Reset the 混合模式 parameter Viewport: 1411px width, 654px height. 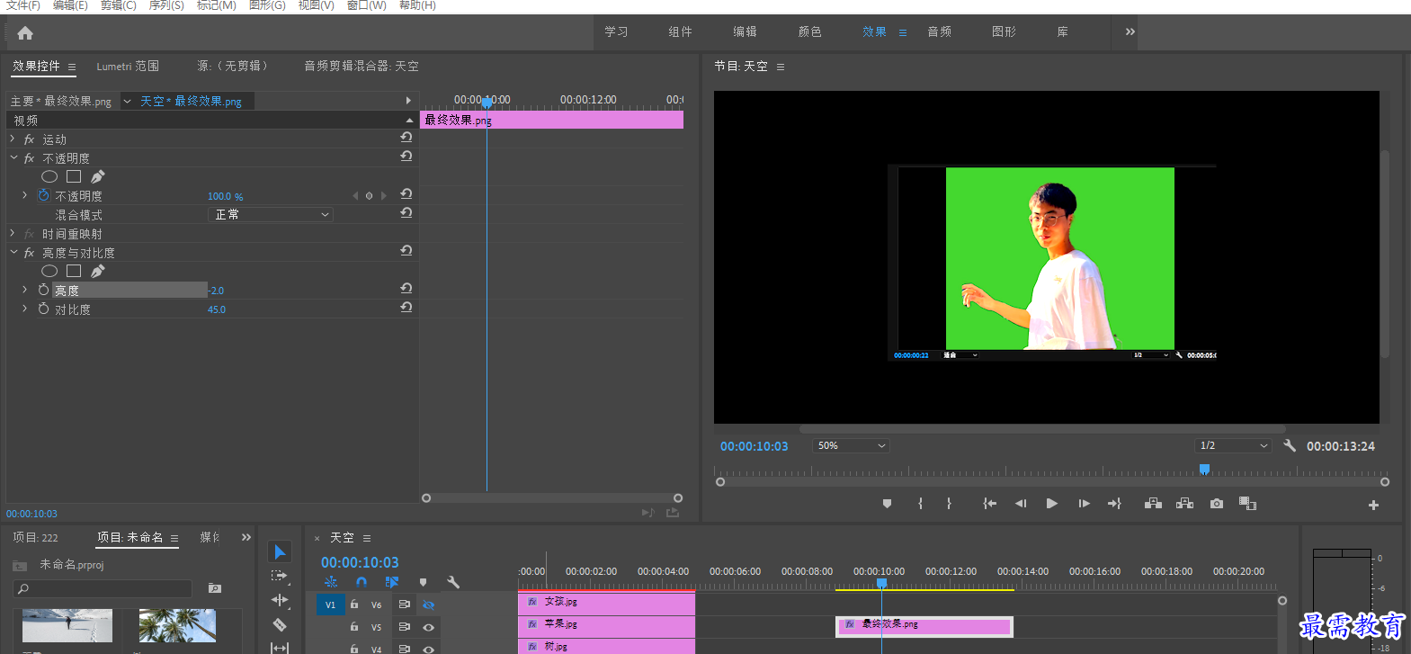pos(406,213)
